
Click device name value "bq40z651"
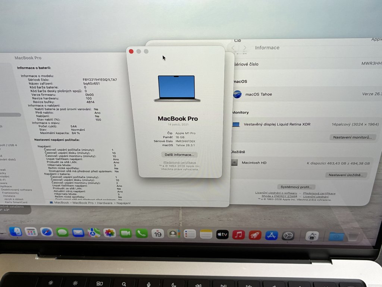91,83
